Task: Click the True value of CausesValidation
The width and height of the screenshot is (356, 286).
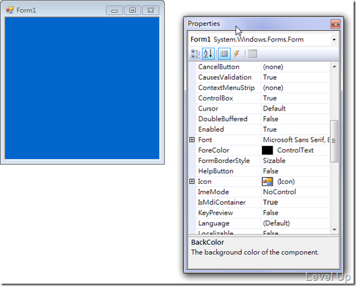Action: (x=270, y=77)
